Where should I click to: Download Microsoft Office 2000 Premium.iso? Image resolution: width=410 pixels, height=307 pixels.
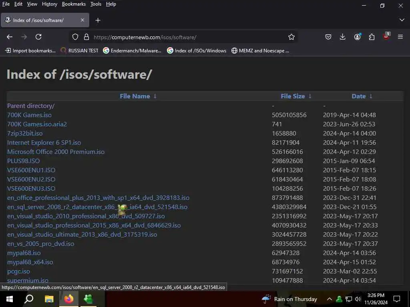[56, 152]
